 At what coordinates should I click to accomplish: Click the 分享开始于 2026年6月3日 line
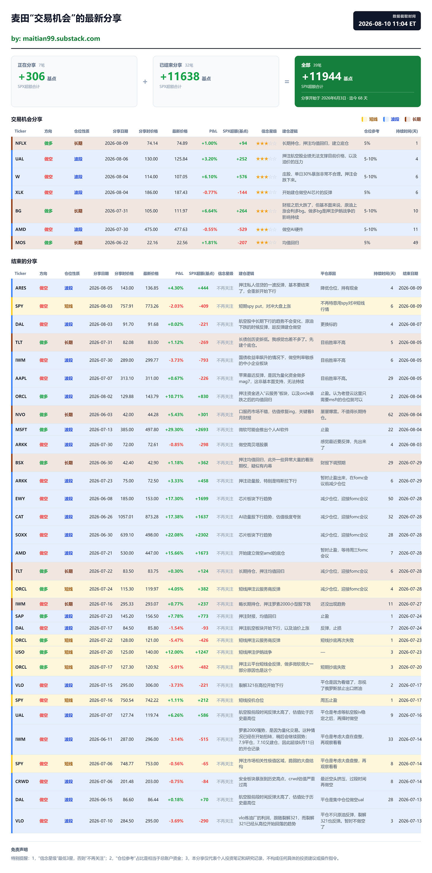tap(334, 98)
